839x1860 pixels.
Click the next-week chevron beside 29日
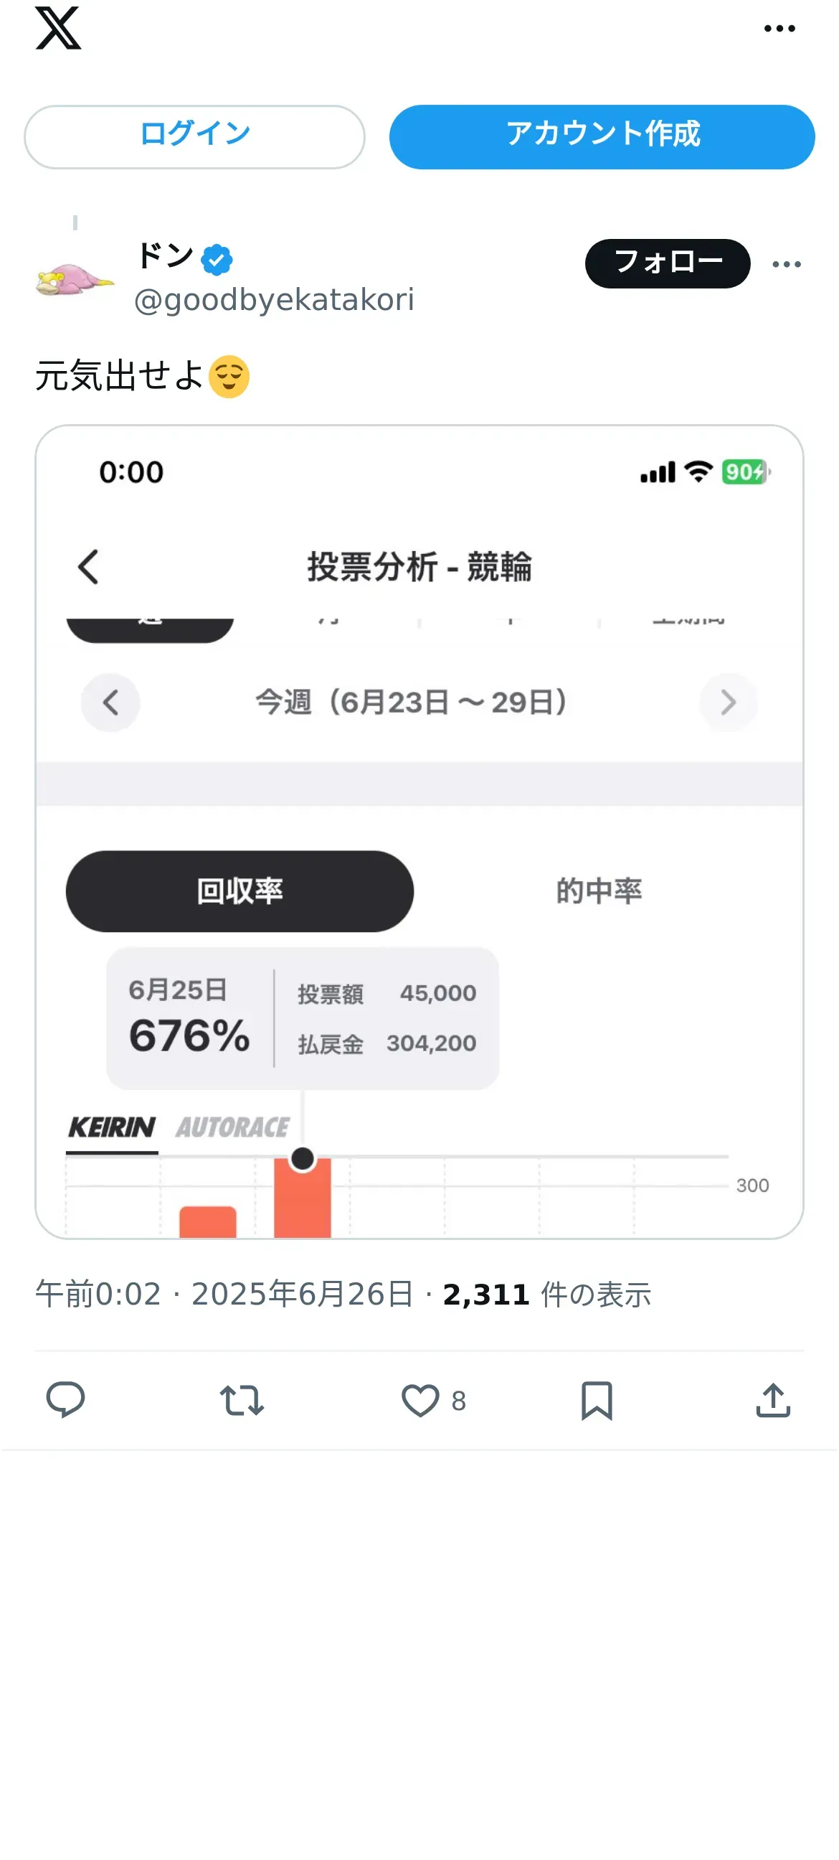pyautogui.click(x=728, y=702)
